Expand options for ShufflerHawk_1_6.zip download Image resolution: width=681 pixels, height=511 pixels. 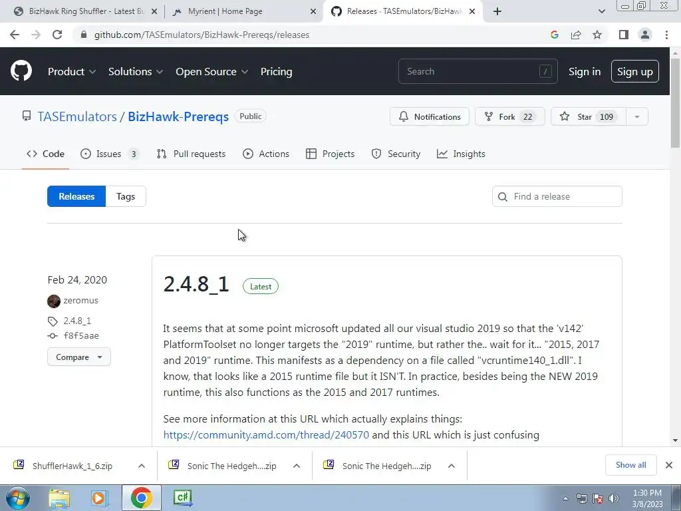click(142, 466)
